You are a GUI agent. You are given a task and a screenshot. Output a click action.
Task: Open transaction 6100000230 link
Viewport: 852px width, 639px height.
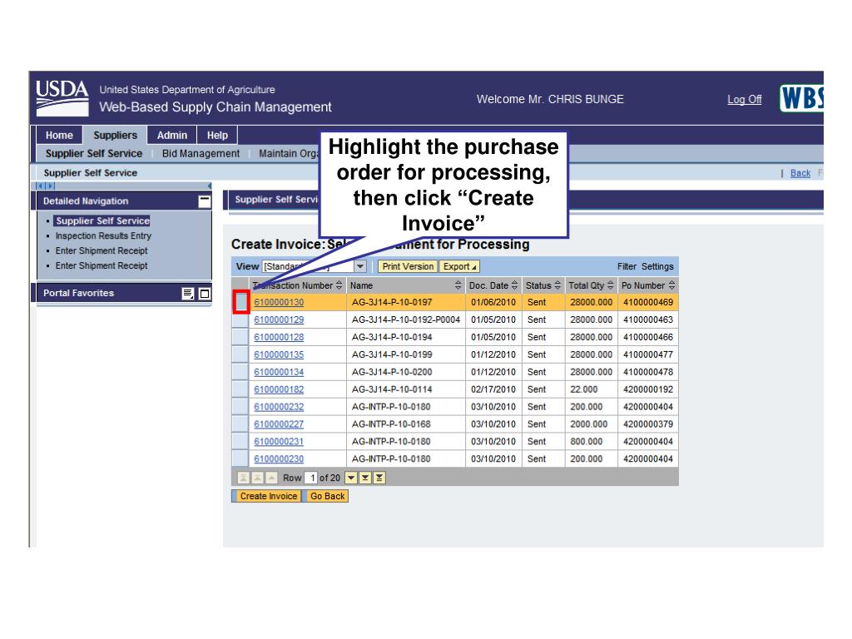(279, 458)
